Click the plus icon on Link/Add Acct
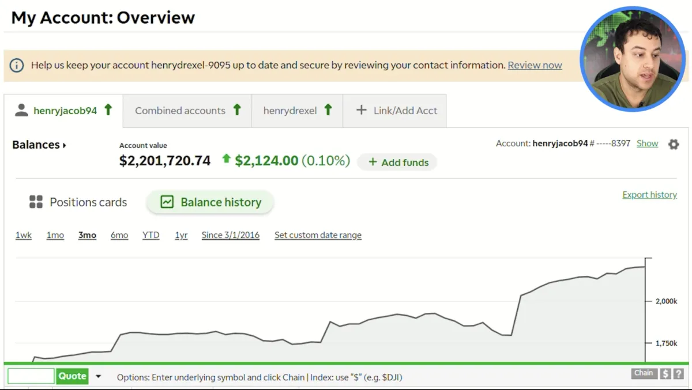The height and width of the screenshot is (390, 692). (362, 110)
